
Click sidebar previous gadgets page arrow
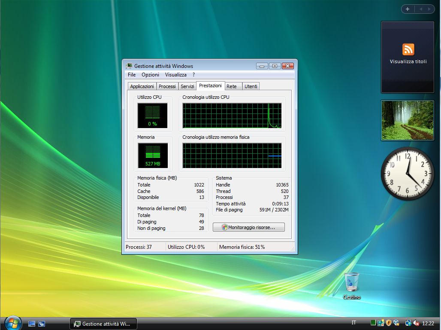tap(421, 9)
